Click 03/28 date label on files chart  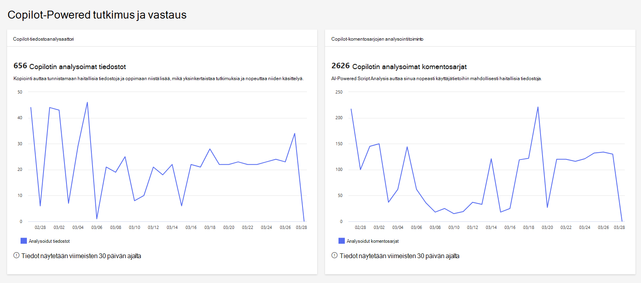[301, 227]
